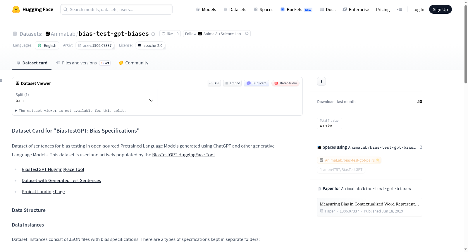
Task: Switch to the Dataset card tab
Action: pos(32,63)
